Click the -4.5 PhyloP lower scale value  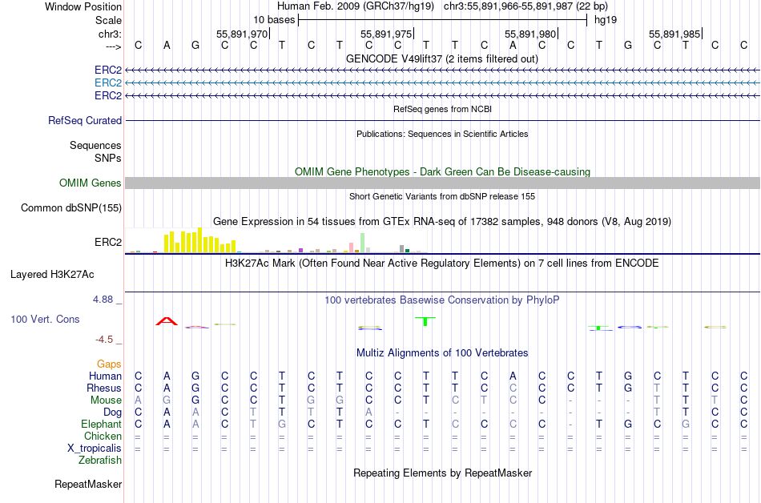point(104,340)
